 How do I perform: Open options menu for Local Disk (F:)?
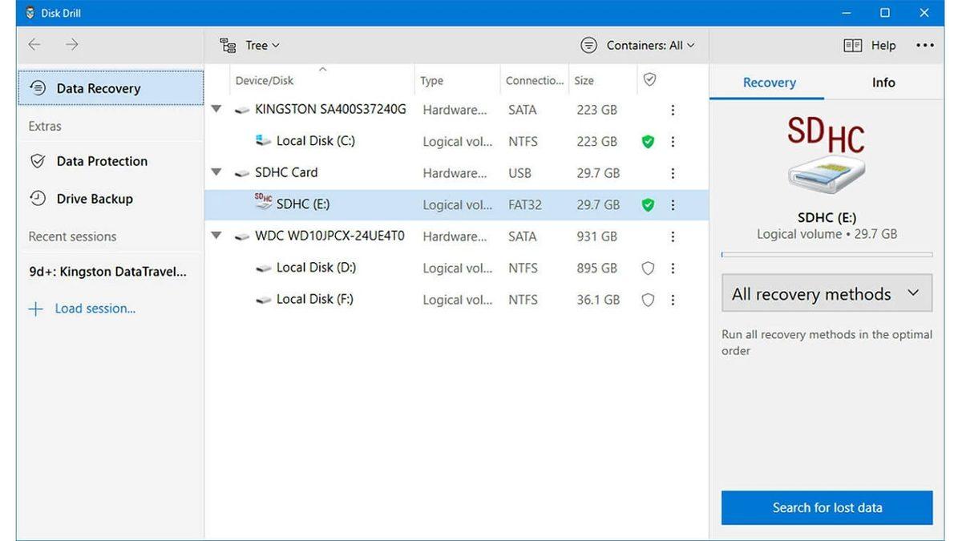(673, 300)
